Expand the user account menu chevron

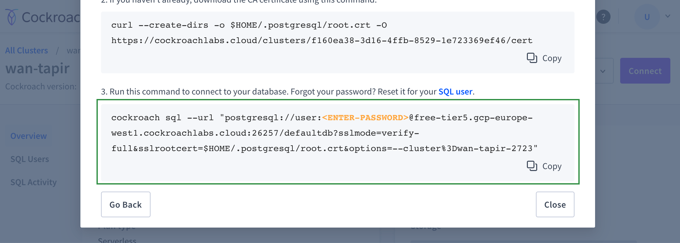coord(668,16)
